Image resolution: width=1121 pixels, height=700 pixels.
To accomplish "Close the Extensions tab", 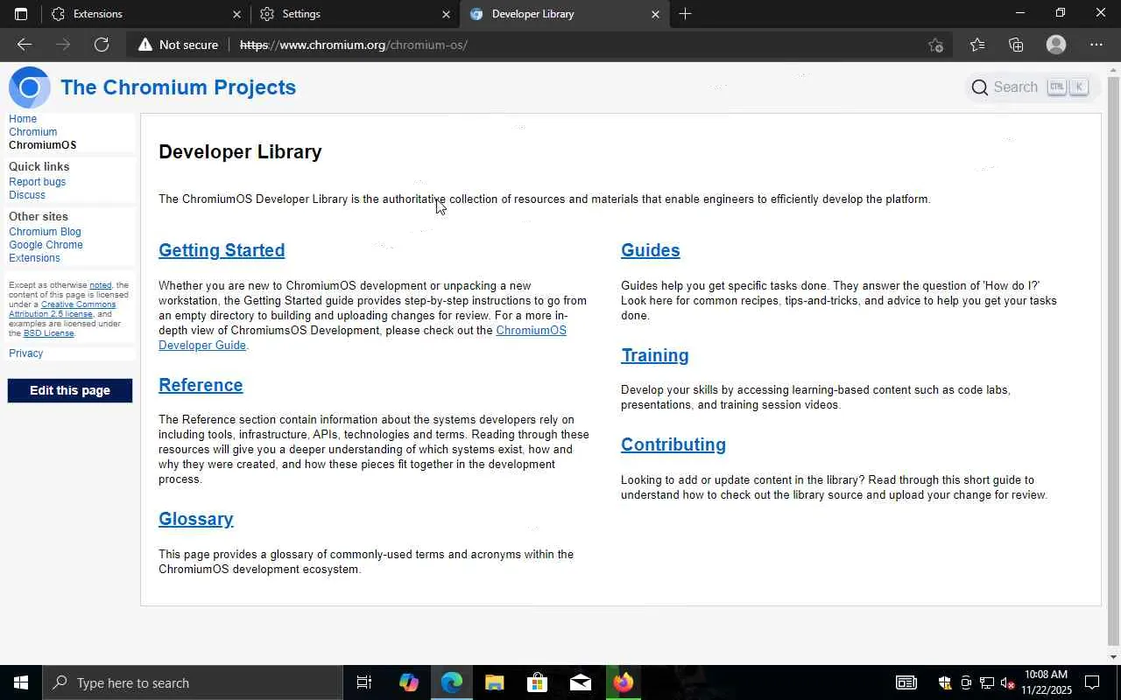I will pos(236,14).
